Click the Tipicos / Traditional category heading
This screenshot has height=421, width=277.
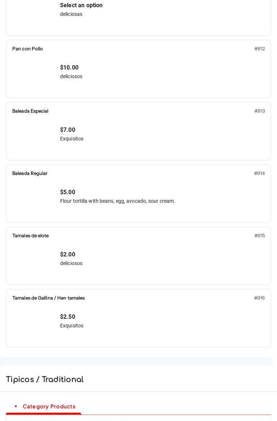[x=45, y=380]
